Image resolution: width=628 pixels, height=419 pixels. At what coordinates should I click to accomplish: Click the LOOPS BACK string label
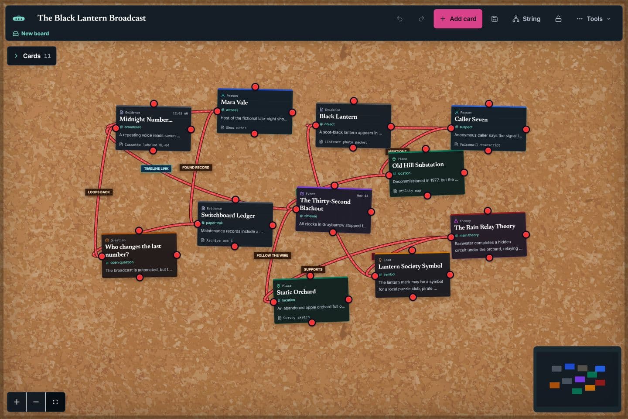[99, 192]
